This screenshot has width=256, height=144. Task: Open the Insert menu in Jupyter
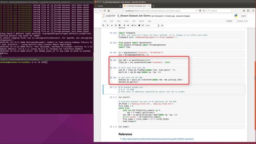pyautogui.click(x=126, y=21)
